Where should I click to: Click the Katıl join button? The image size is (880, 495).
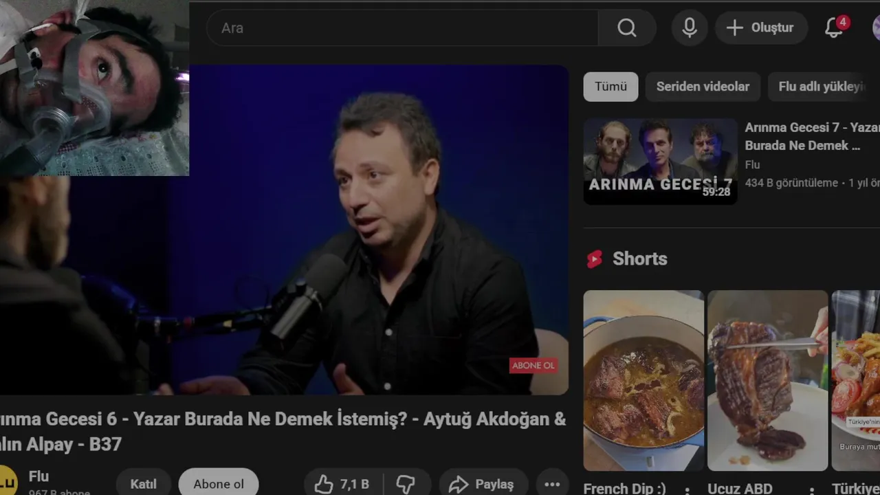pos(143,483)
